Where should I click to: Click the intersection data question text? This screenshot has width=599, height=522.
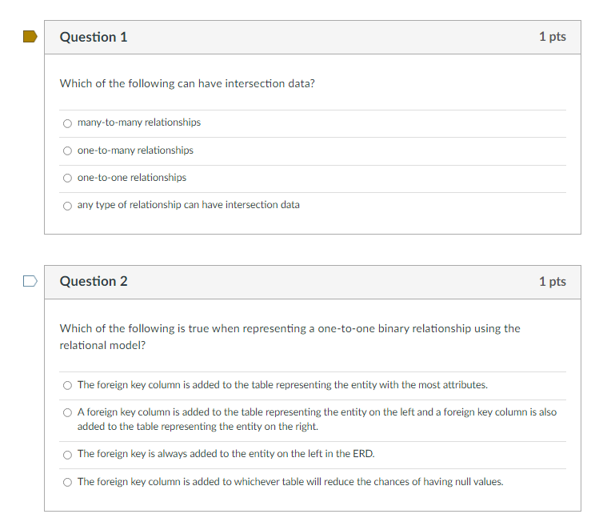[187, 83]
